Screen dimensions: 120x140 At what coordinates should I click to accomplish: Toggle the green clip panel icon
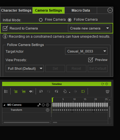83,92
